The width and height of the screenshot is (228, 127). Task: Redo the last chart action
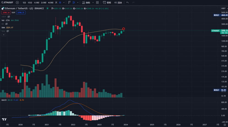click(x=133, y=2)
